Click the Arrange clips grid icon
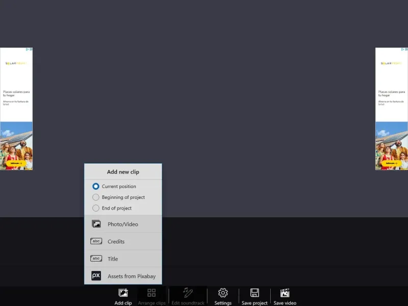The image size is (408, 306). coord(151,293)
